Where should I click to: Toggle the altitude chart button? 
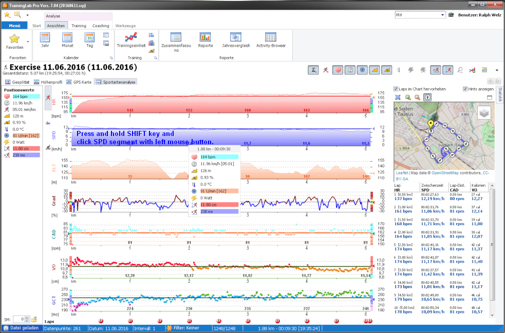[375, 70]
